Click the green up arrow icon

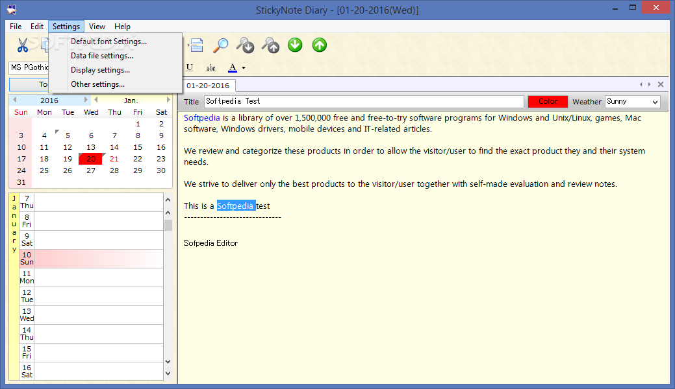320,45
